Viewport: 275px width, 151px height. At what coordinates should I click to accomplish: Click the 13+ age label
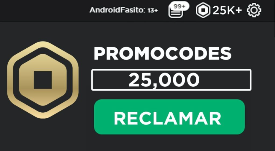(x=153, y=10)
